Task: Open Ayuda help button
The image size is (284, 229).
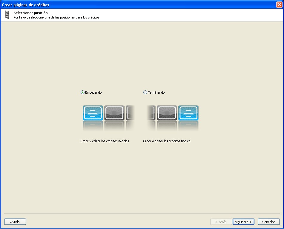Action: tap(15, 222)
